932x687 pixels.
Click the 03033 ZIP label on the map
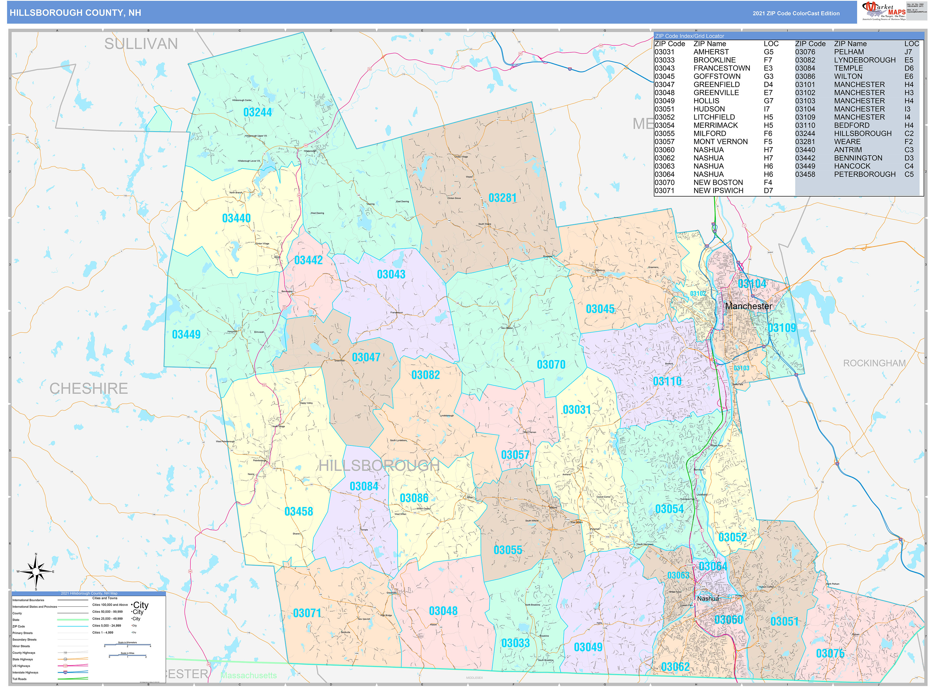516,643
